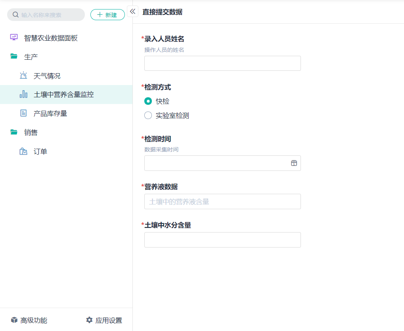Click the bar chart icon for 土壤中营养含量监控
Viewport: 404px width, 331px height.
[23, 95]
